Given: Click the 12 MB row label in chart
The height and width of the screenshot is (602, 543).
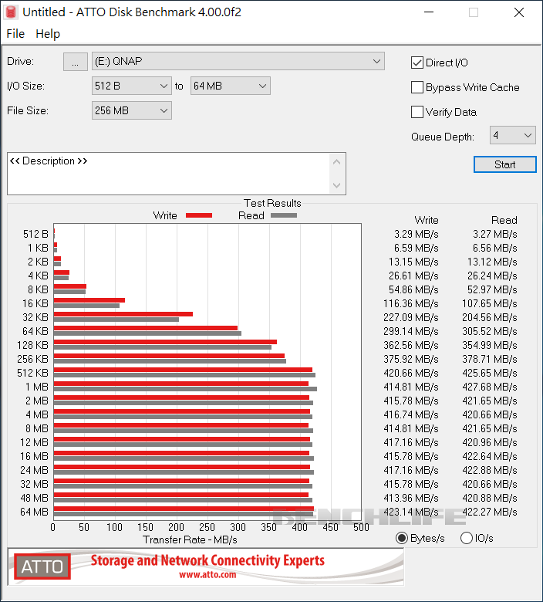Looking at the screenshot, I should click(34, 443).
